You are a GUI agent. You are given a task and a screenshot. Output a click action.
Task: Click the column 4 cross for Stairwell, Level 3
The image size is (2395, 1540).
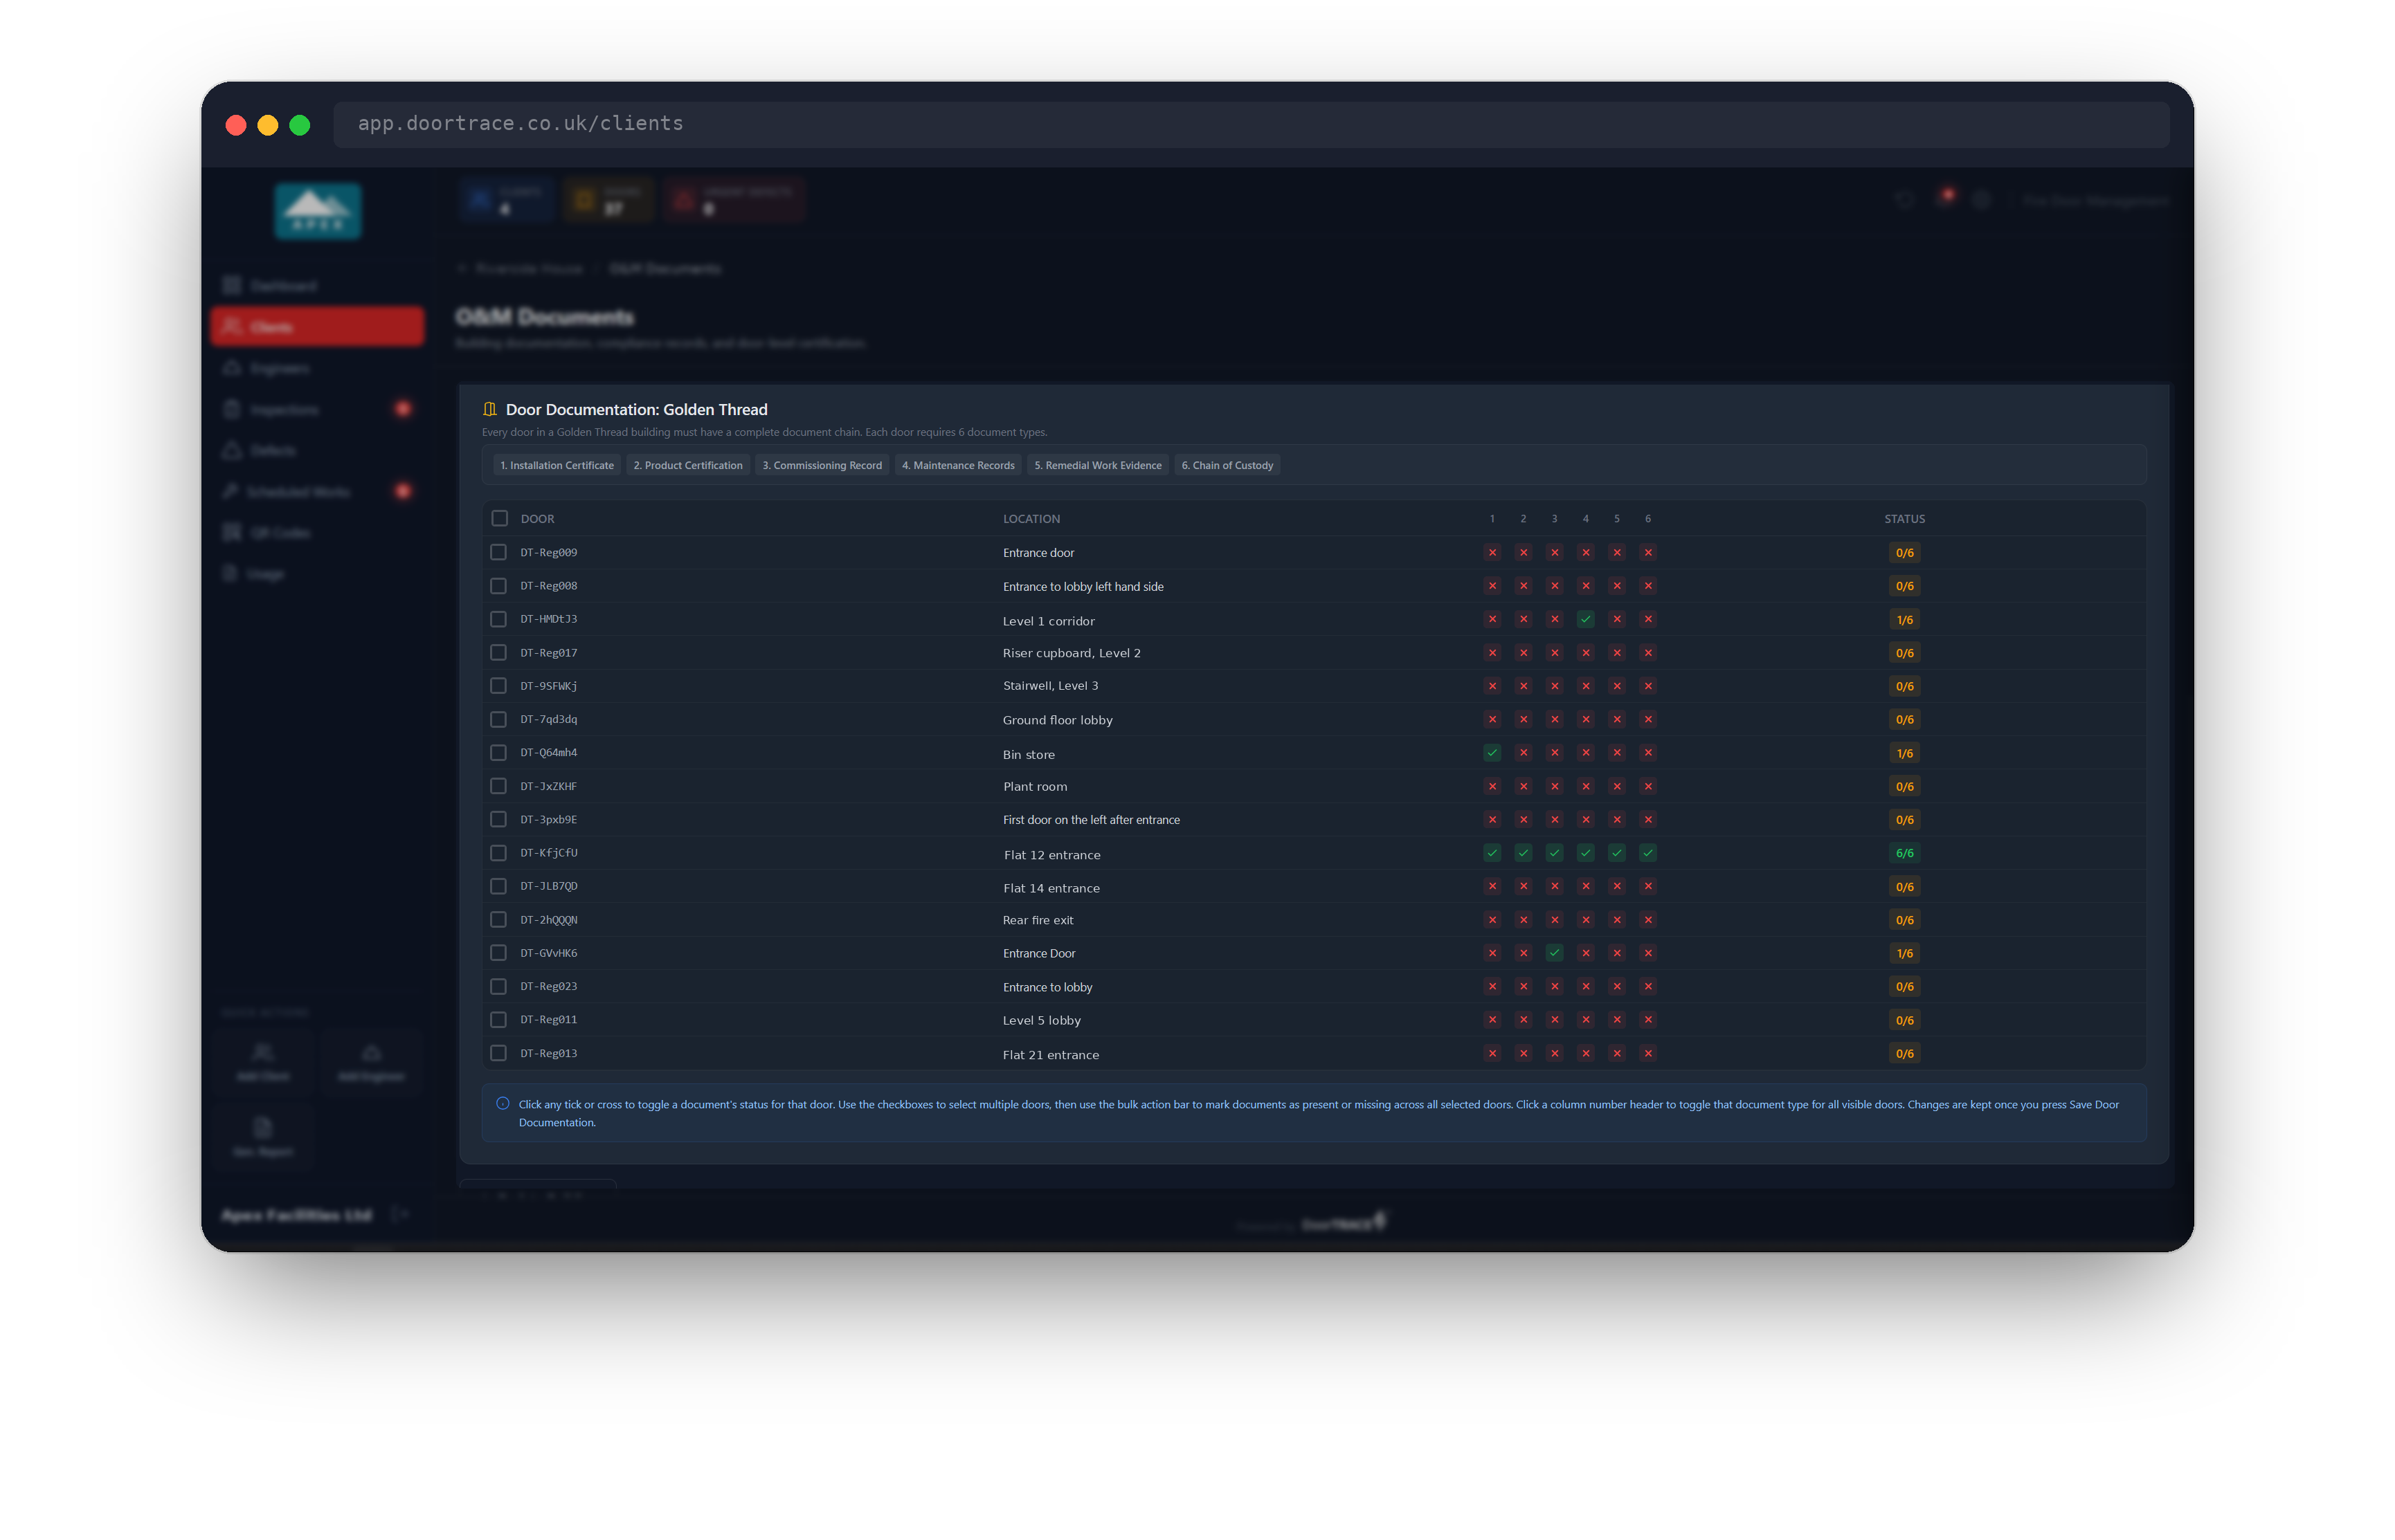click(x=1584, y=686)
